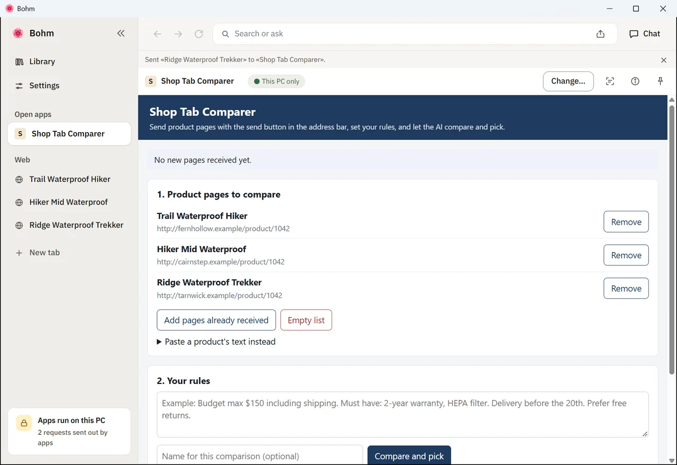
Task: Open the Library
Action: [69, 61]
